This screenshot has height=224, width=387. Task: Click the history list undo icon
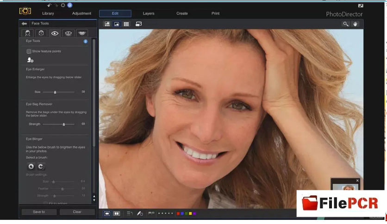(x=130, y=213)
